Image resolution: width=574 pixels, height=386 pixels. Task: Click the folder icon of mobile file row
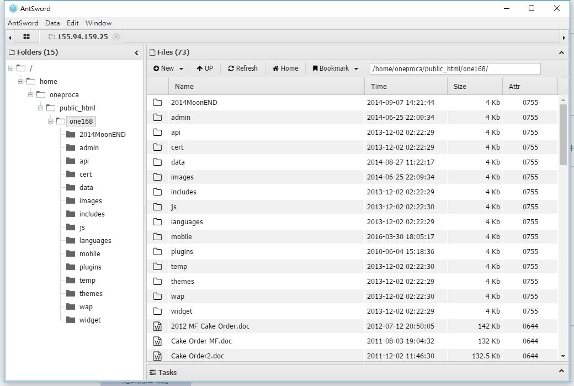pyautogui.click(x=157, y=236)
